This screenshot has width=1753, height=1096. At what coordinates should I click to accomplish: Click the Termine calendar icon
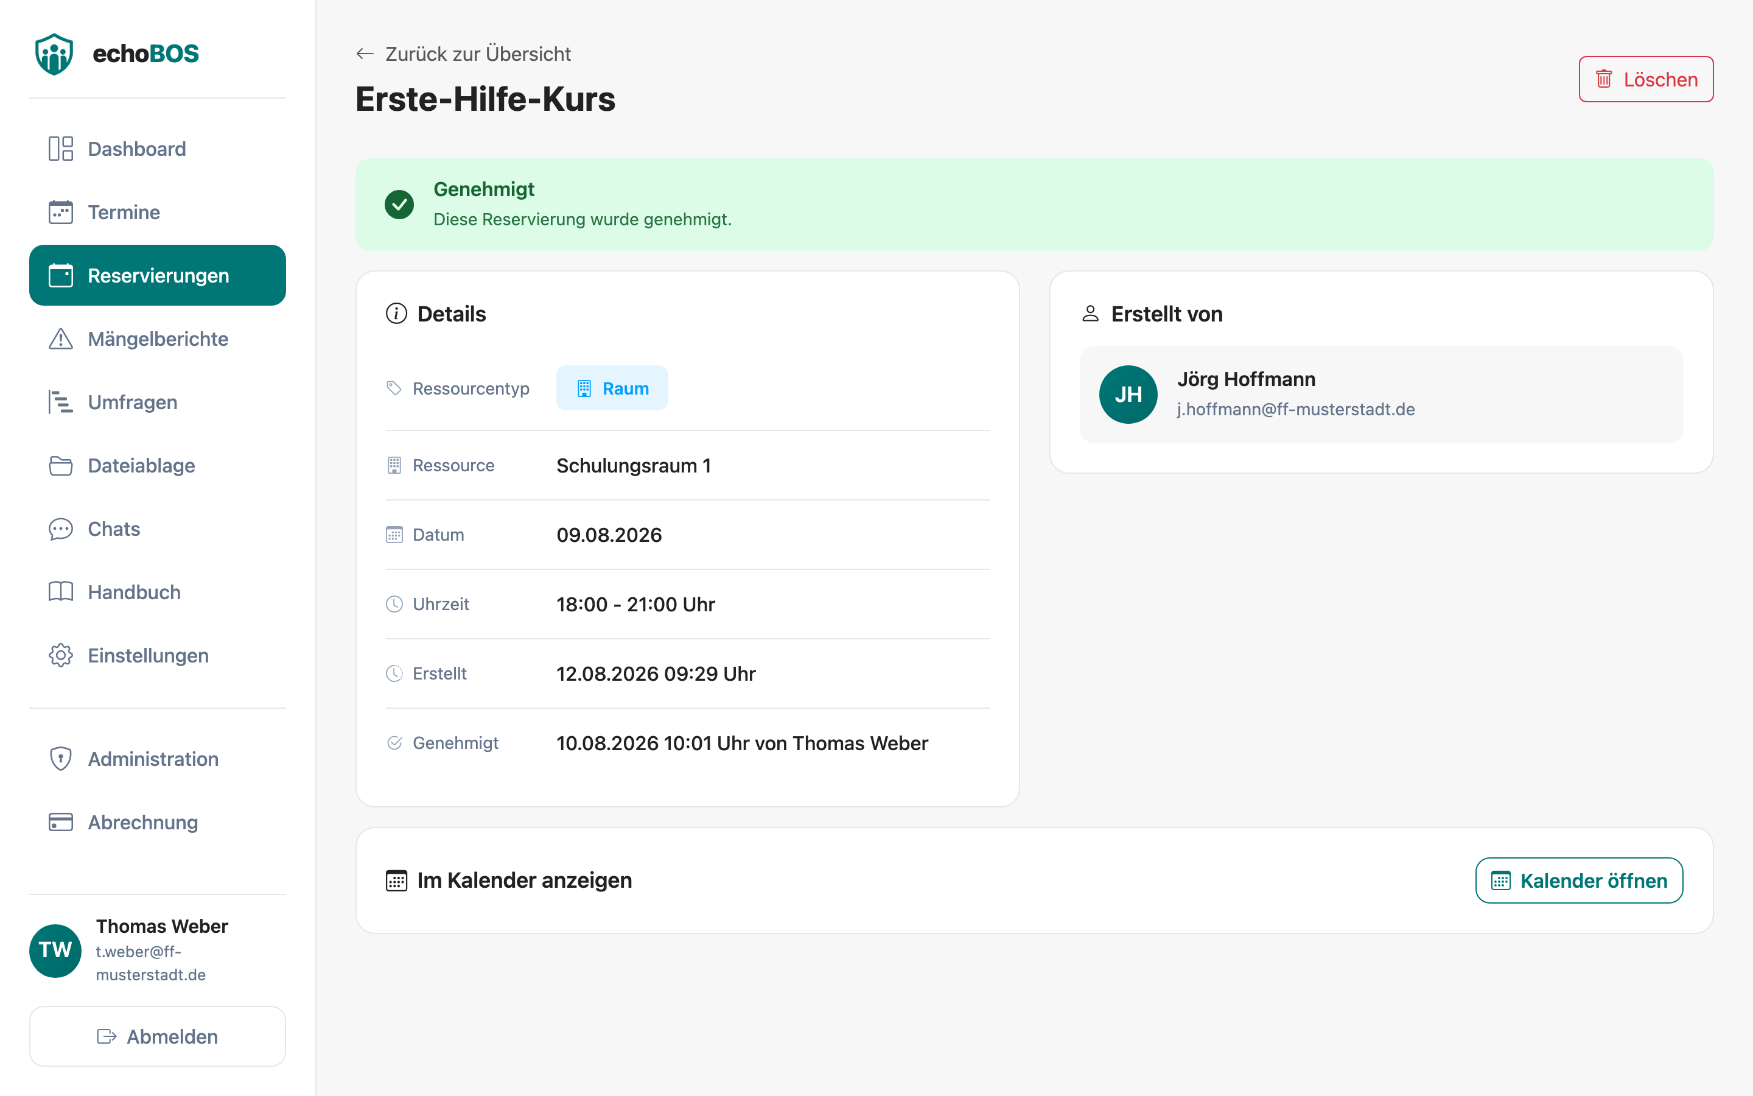tap(61, 212)
